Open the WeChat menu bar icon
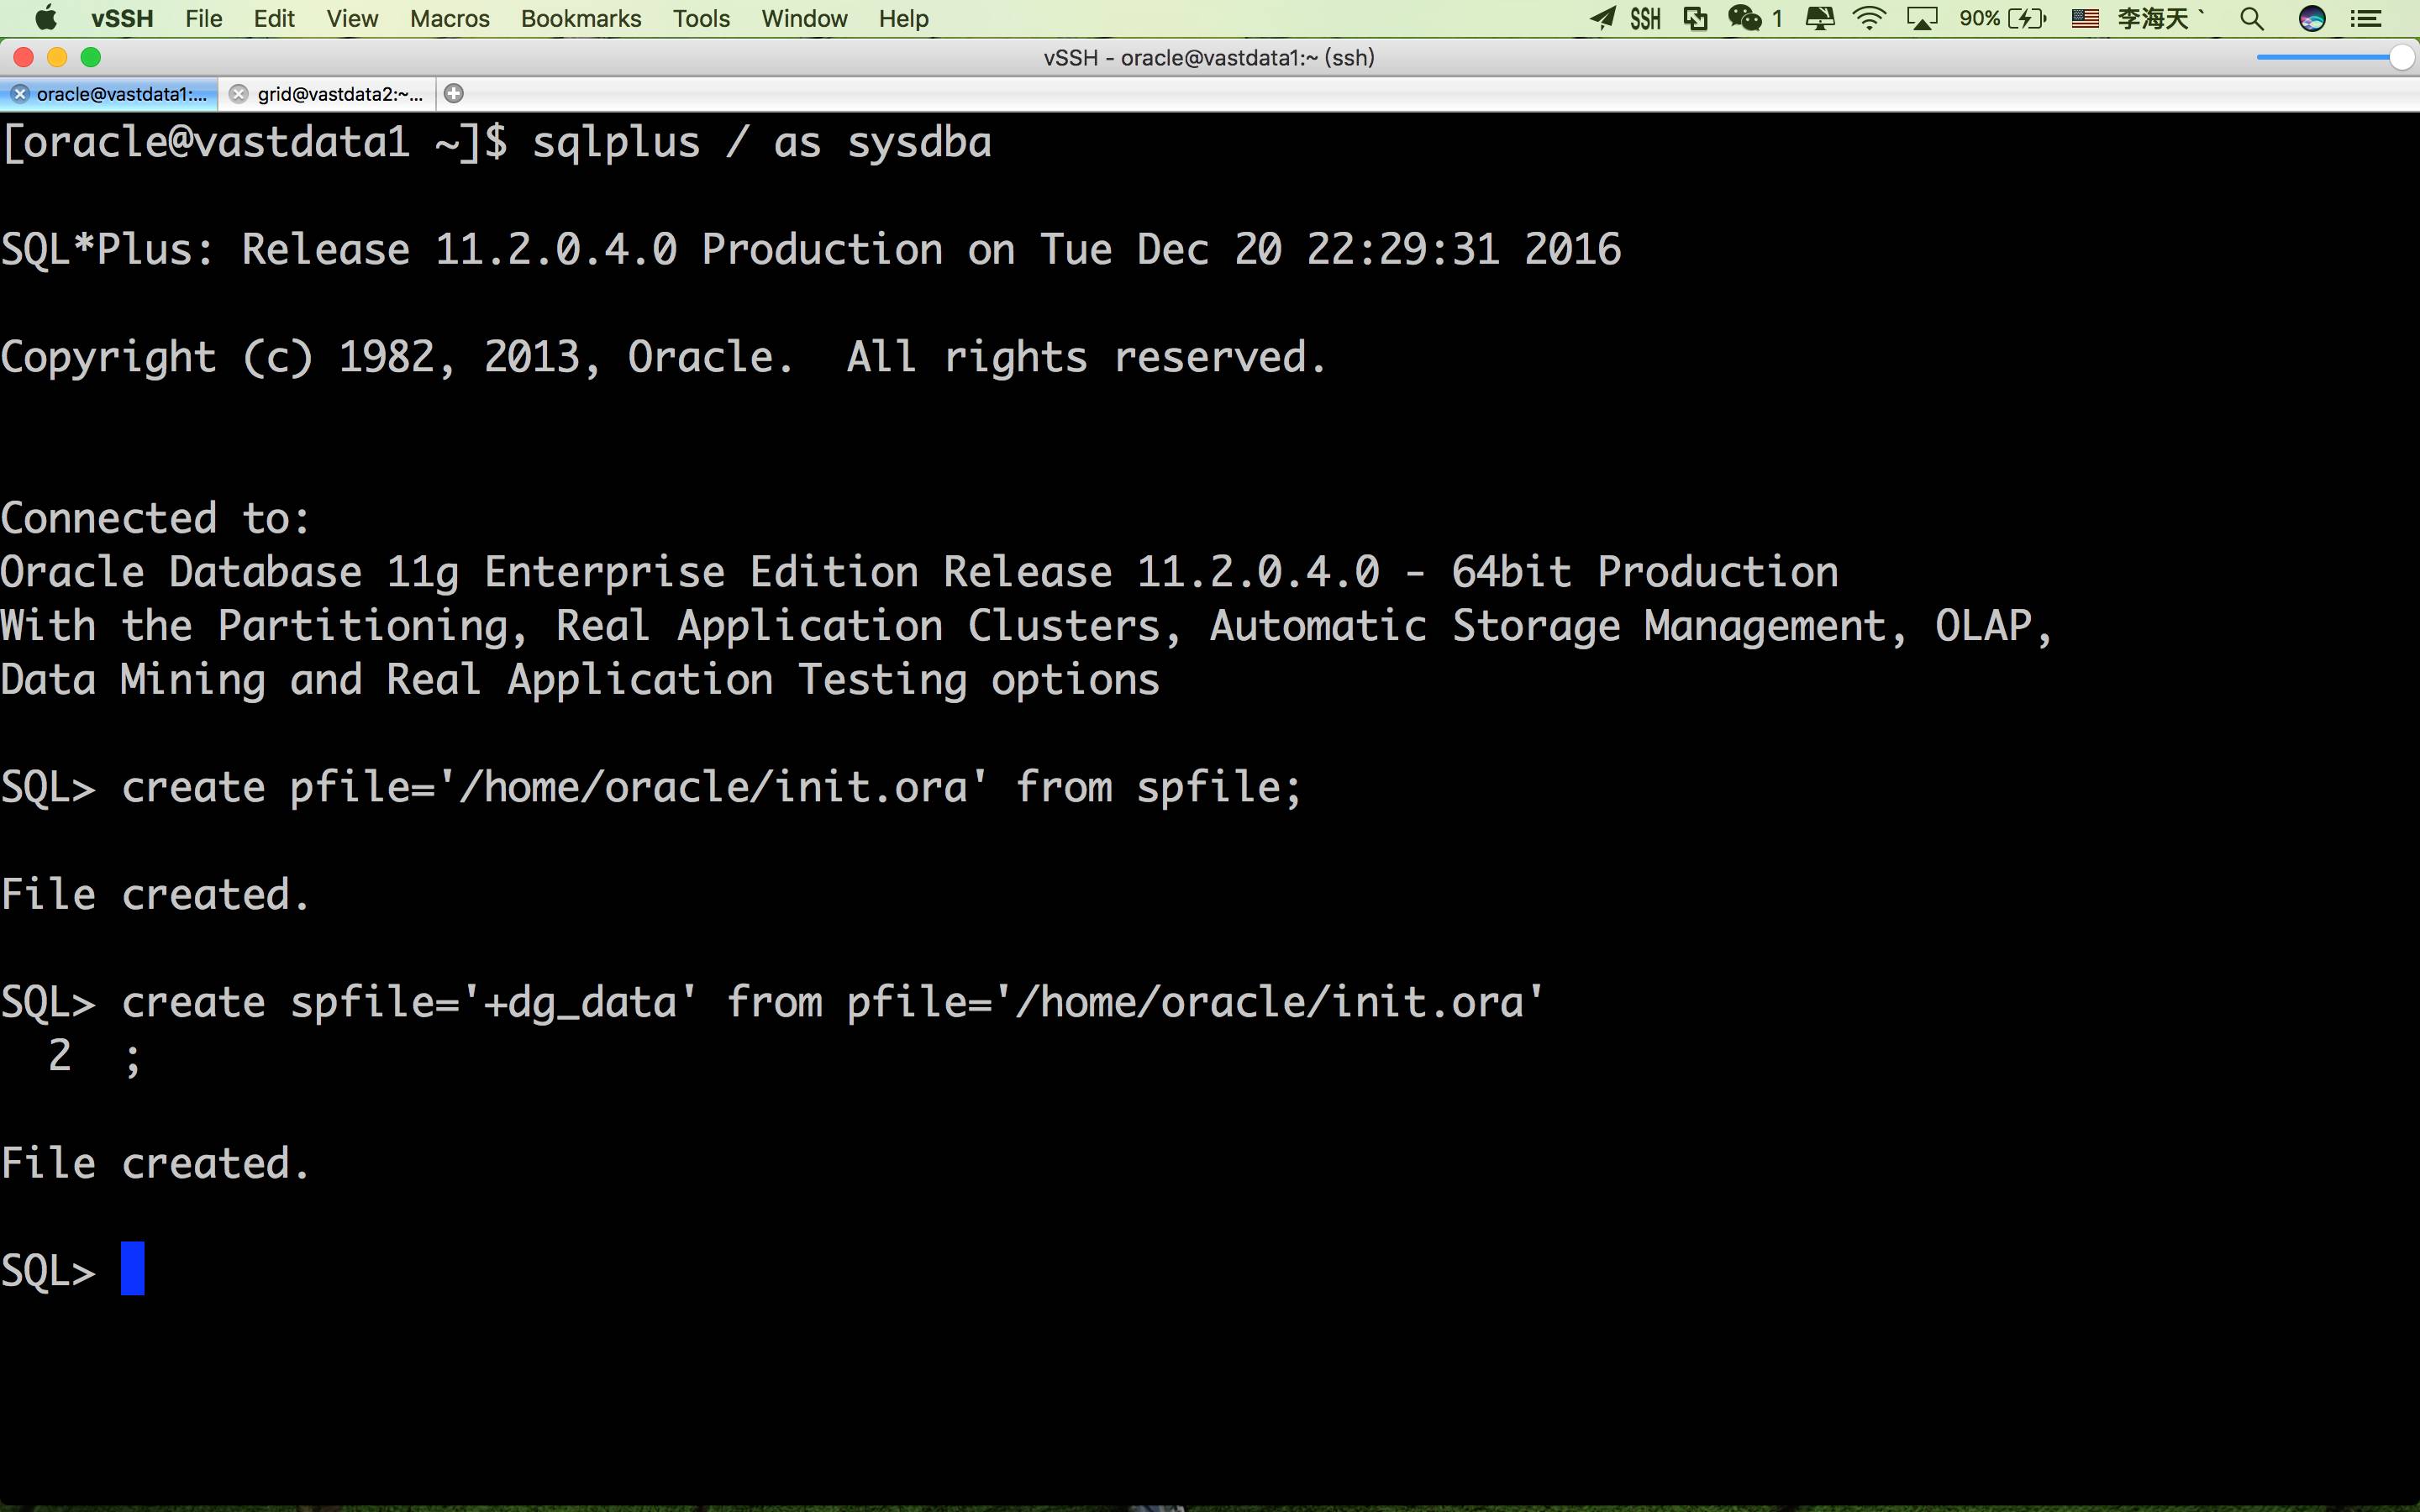Viewport: 2420px width, 1512px height. click(x=1745, y=18)
